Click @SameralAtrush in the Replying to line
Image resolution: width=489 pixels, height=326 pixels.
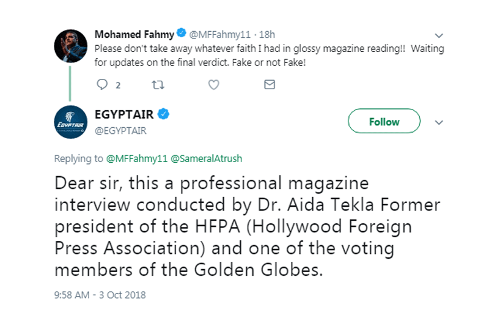click(x=207, y=158)
